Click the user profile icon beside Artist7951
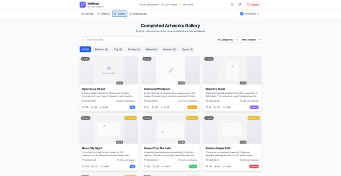The height and width of the screenshot is (176, 341). [x=258, y=14]
